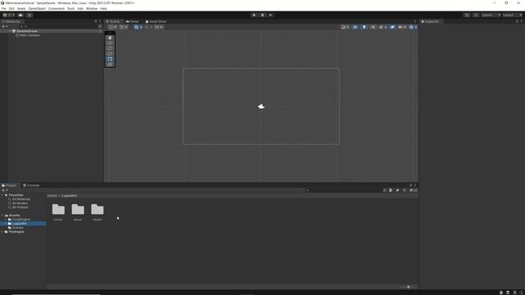This screenshot has width=525, height=295.
Task: Toggle the Hierarchy panel lock
Action: pos(95,21)
